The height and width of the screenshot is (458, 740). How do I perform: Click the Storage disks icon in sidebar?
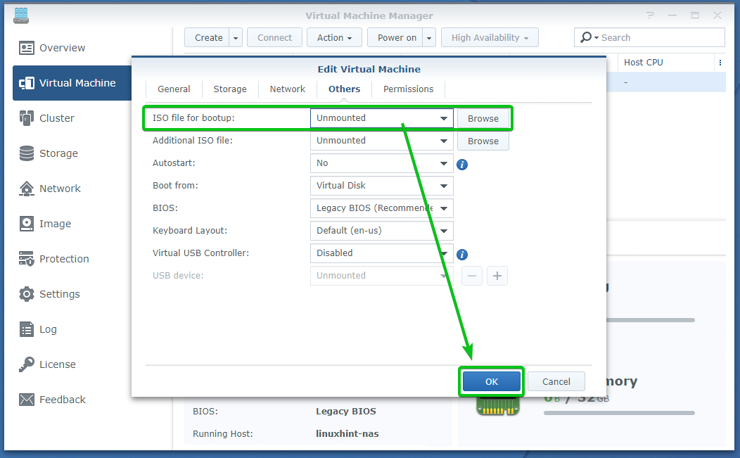point(27,153)
